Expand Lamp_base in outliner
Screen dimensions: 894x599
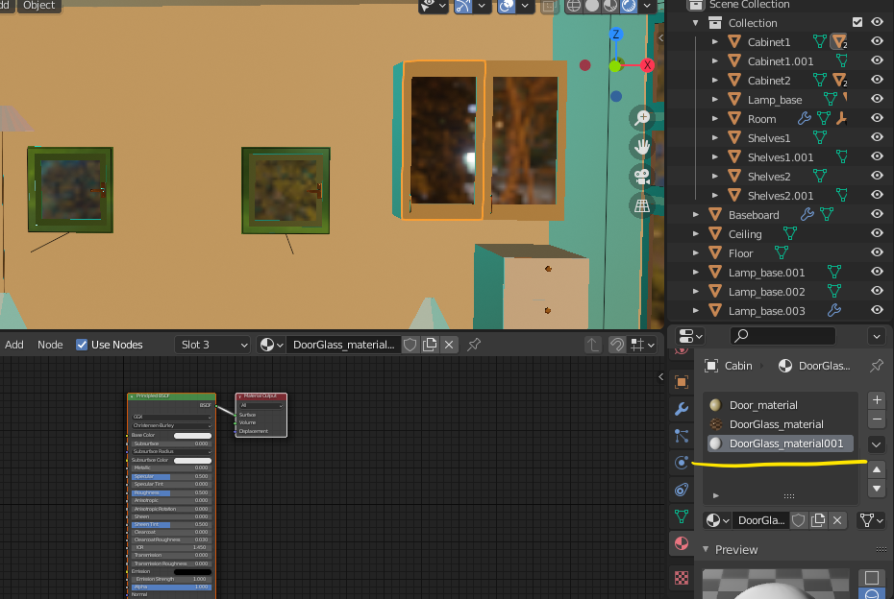(x=715, y=99)
